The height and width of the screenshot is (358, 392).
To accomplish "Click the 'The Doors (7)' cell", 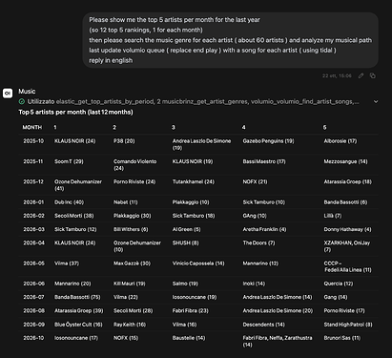I will pos(258,242).
